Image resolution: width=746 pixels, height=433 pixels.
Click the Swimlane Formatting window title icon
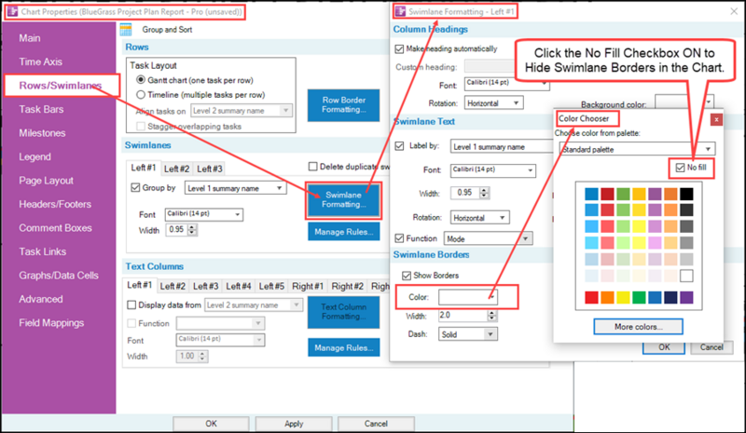click(x=401, y=11)
